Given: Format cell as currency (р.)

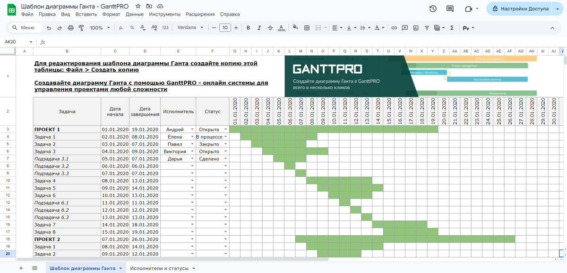Looking at the screenshot, I should pyautogui.click(x=121, y=28).
